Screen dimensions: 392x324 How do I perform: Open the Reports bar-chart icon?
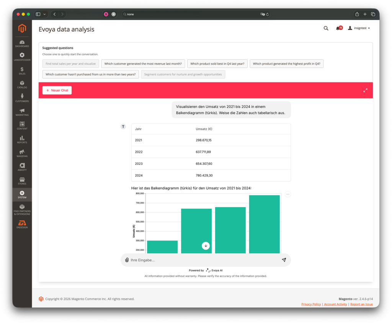pyautogui.click(x=22, y=138)
